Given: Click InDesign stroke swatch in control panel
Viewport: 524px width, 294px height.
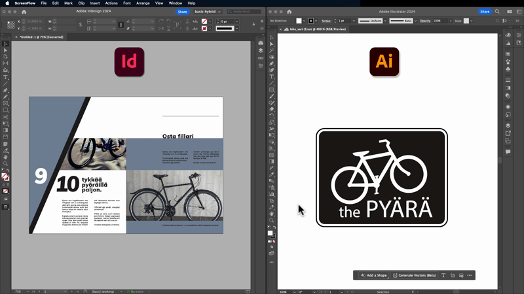Looking at the screenshot, I should (204, 29).
